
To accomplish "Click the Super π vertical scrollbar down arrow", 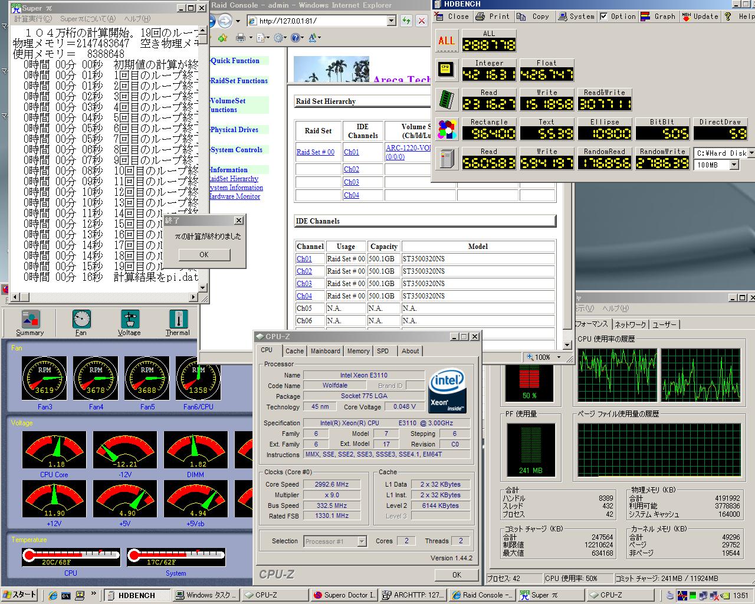I will (203, 288).
